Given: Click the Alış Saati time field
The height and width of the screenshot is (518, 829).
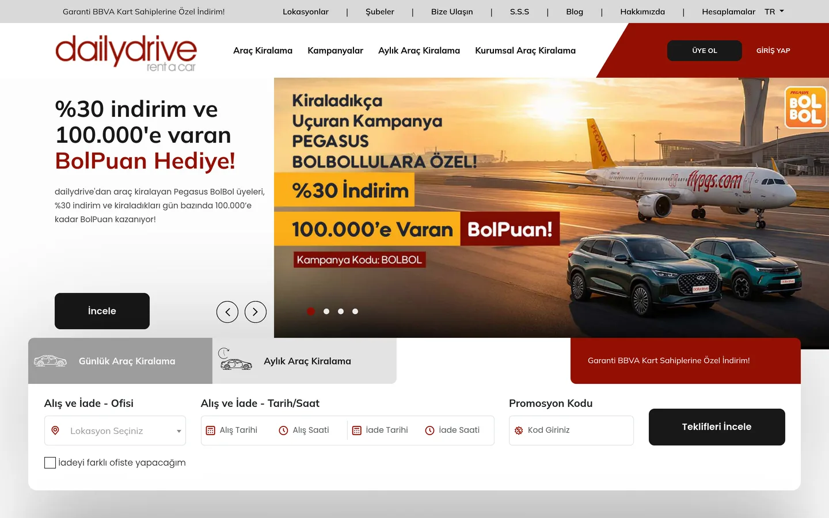Looking at the screenshot, I should click(310, 431).
